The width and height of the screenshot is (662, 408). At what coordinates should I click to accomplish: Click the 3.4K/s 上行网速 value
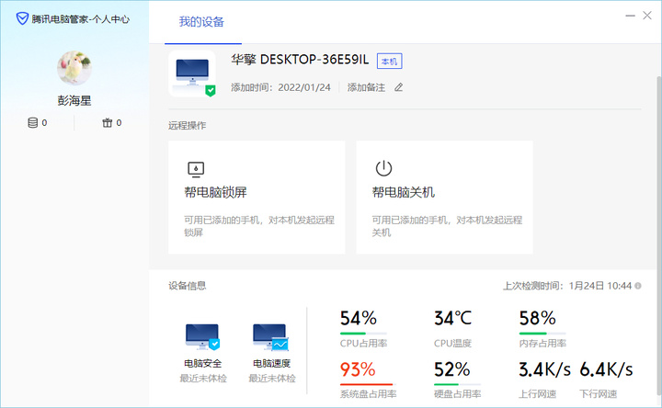tap(544, 369)
